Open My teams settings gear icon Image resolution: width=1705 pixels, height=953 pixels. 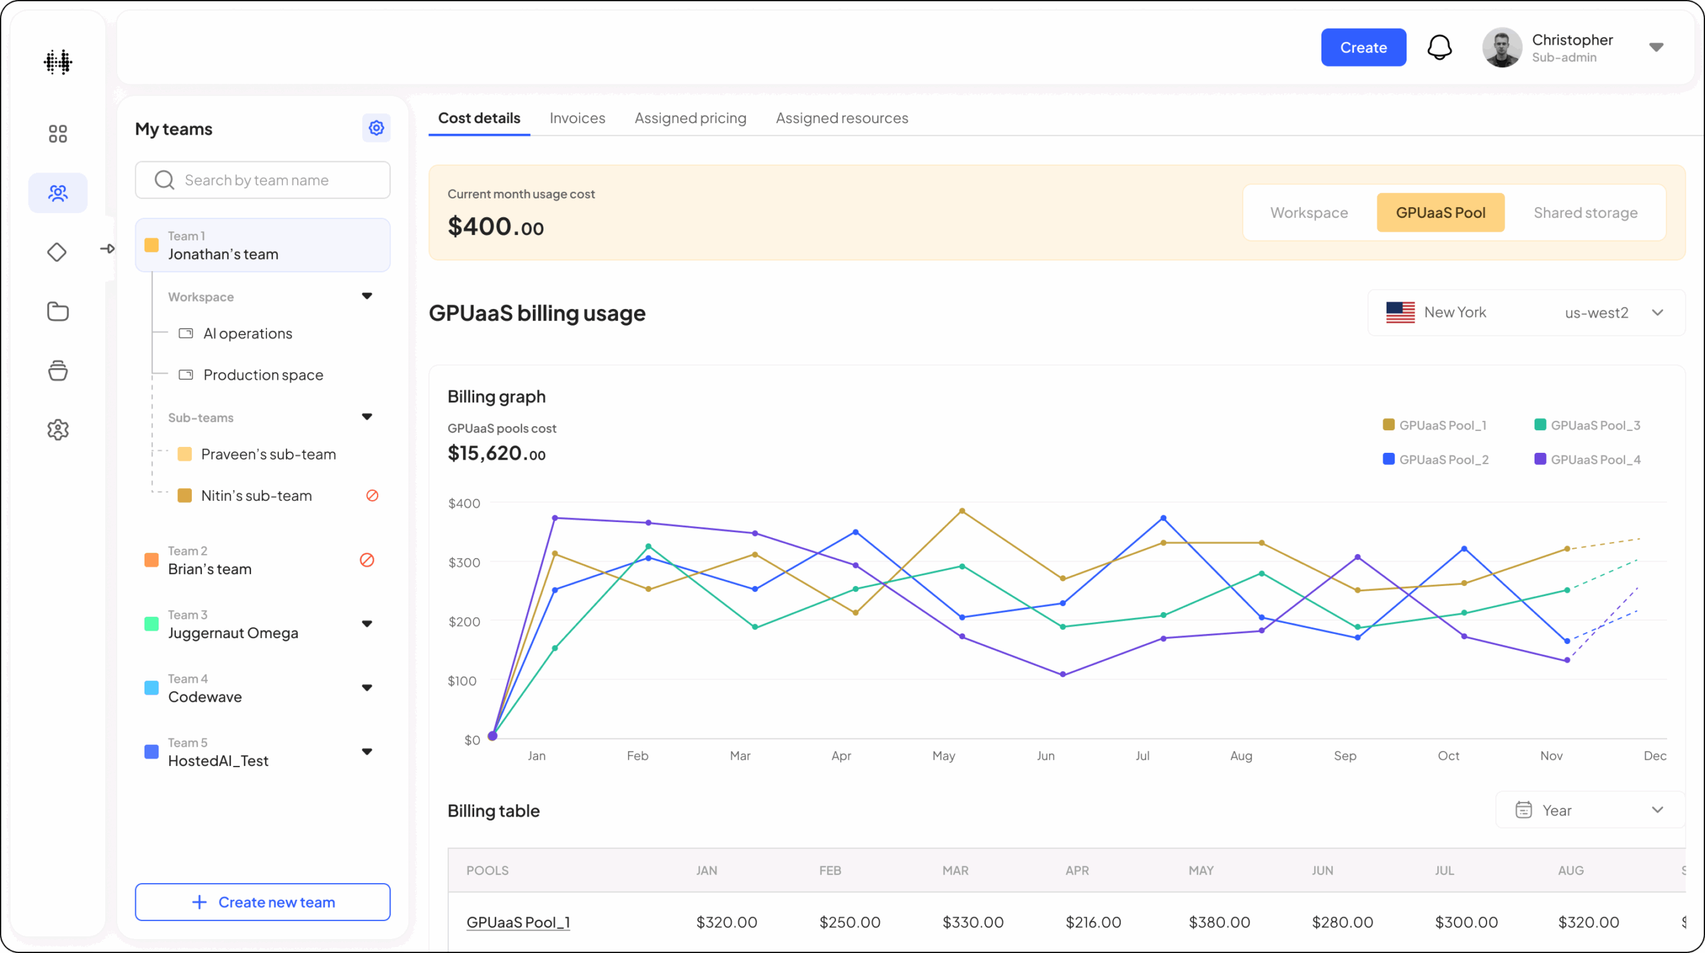(376, 128)
